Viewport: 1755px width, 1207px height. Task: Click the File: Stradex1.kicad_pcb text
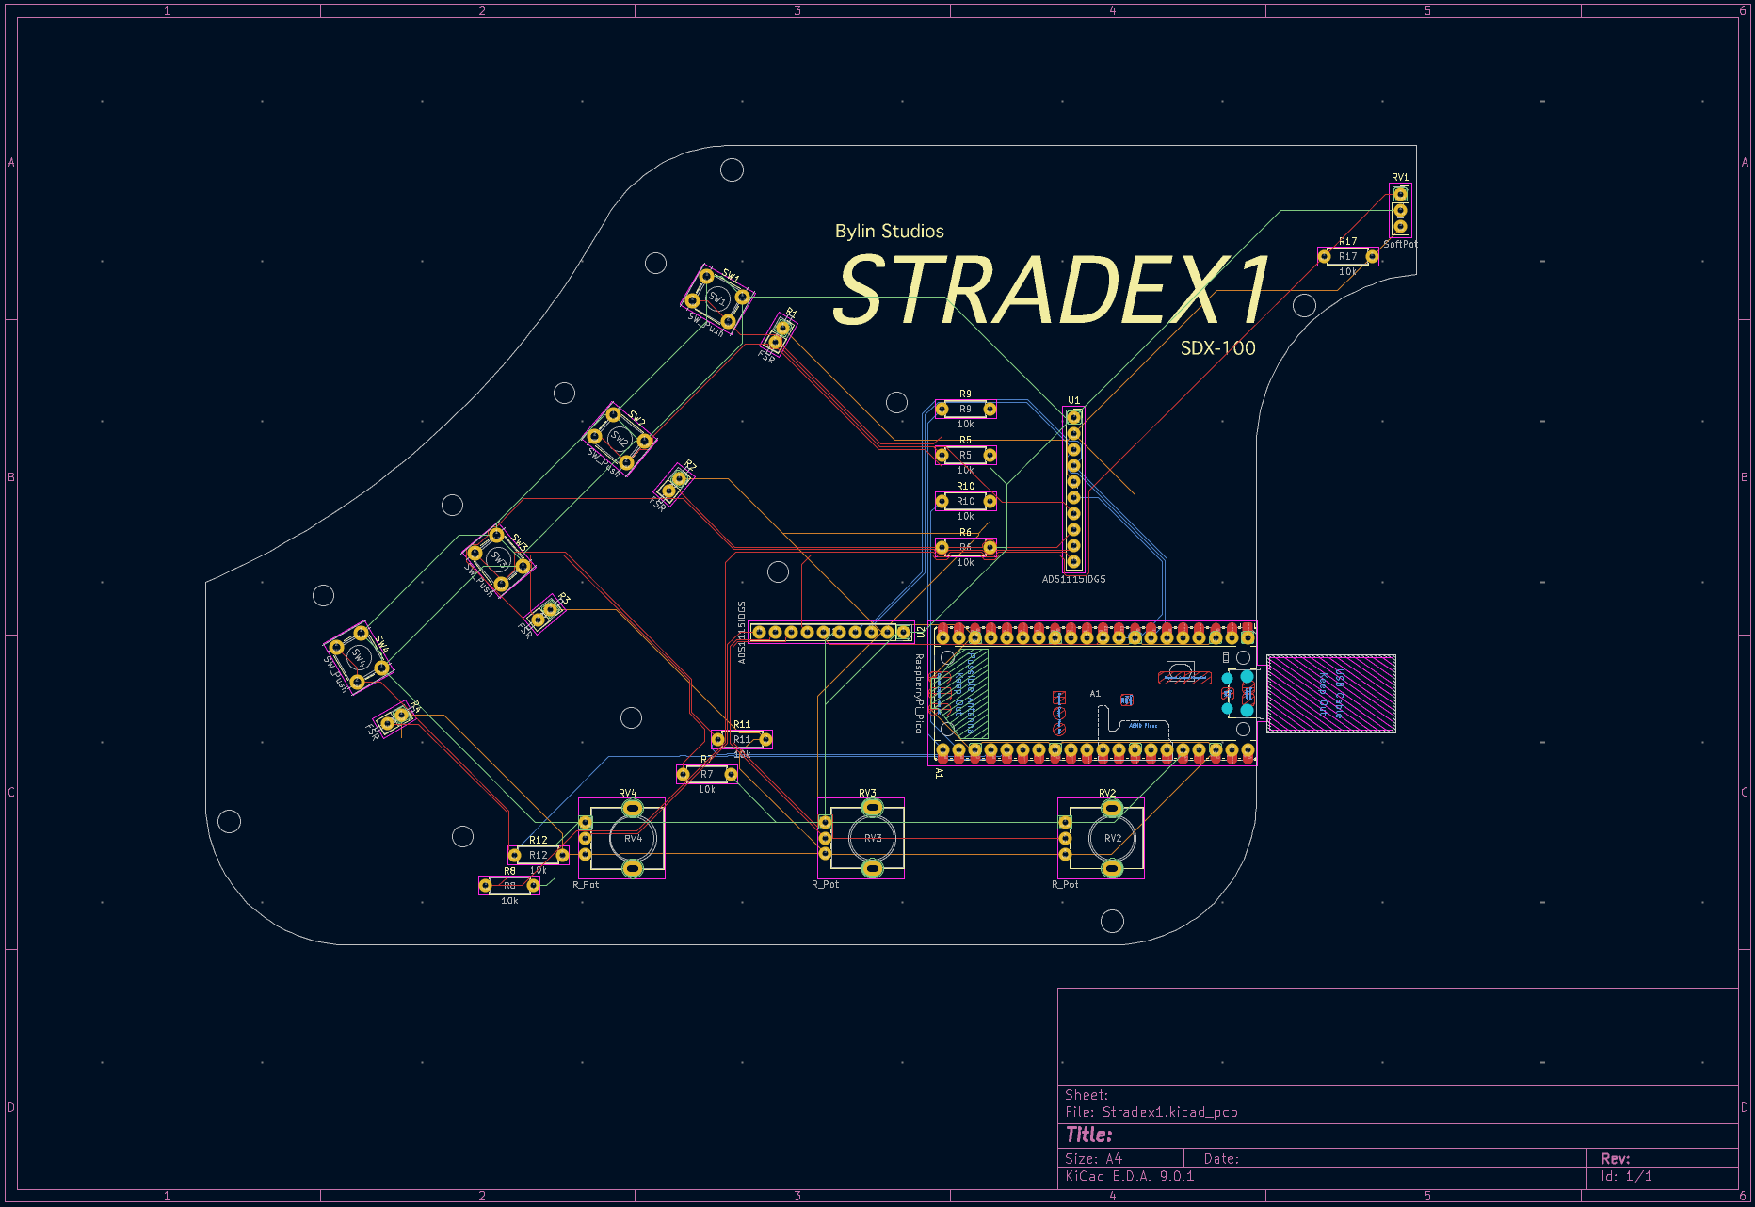pyautogui.click(x=1151, y=1112)
